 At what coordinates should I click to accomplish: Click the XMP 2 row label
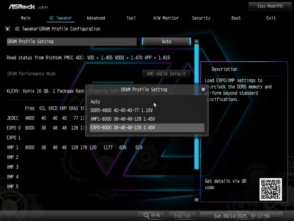[12, 157]
